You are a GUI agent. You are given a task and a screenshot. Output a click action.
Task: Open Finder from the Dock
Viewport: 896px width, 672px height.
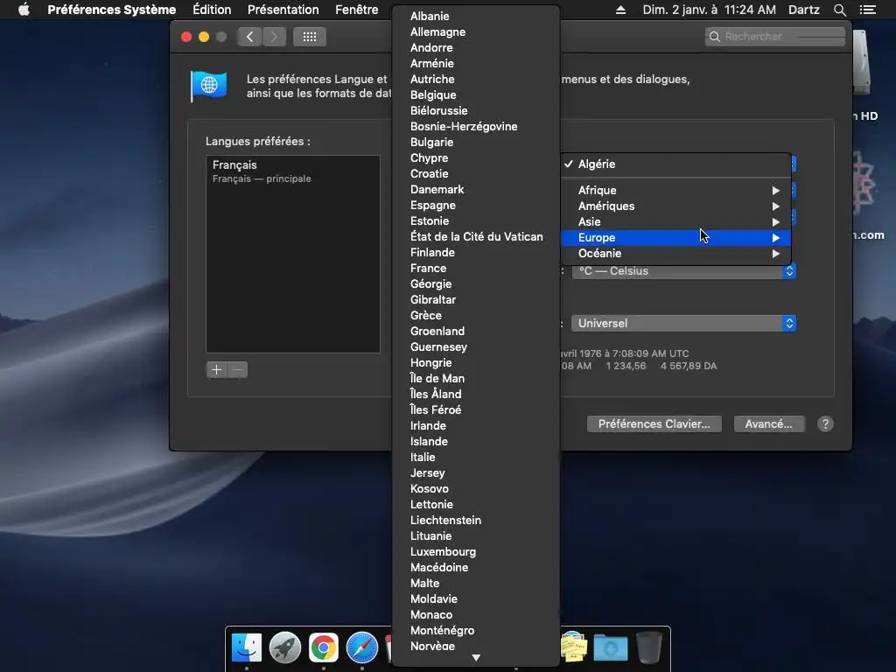tap(247, 648)
